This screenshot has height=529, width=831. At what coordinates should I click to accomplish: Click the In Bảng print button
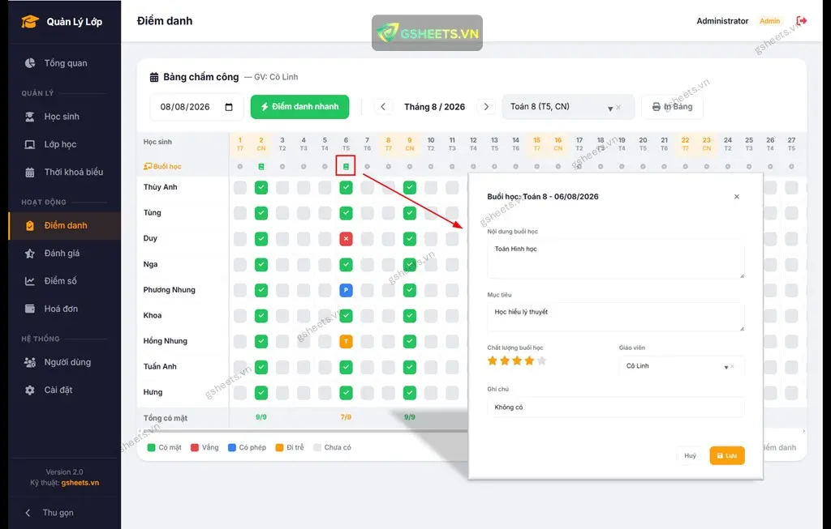pyautogui.click(x=672, y=107)
